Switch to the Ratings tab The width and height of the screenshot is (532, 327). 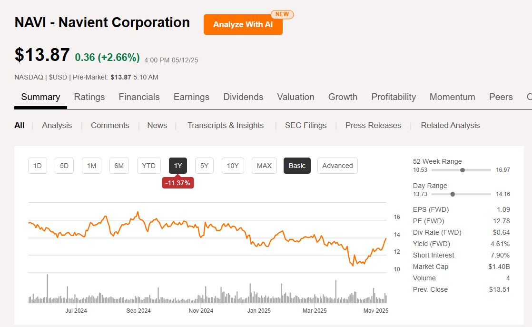click(x=89, y=97)
